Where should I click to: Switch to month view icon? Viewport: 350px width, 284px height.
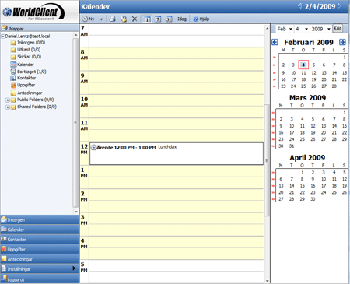coord(169,19)
